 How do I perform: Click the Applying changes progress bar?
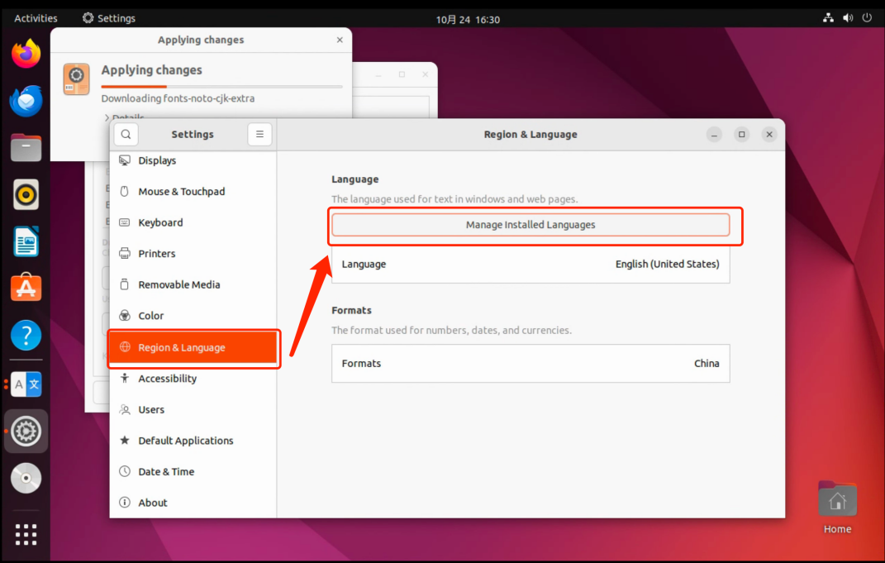click(x=221, y=87)
